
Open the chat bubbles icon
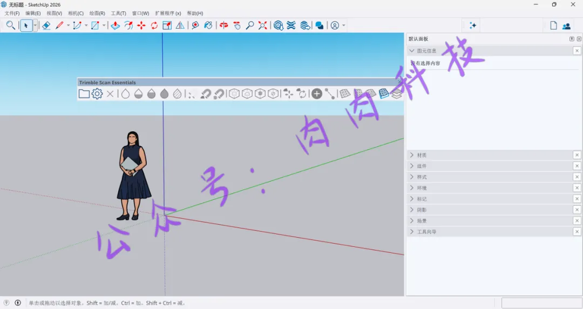point(319,25)
